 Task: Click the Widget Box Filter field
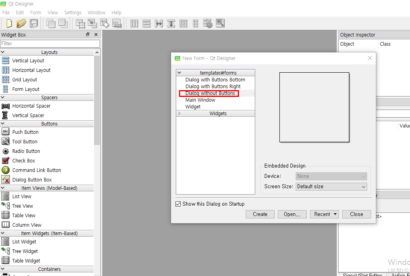(50, 43)
